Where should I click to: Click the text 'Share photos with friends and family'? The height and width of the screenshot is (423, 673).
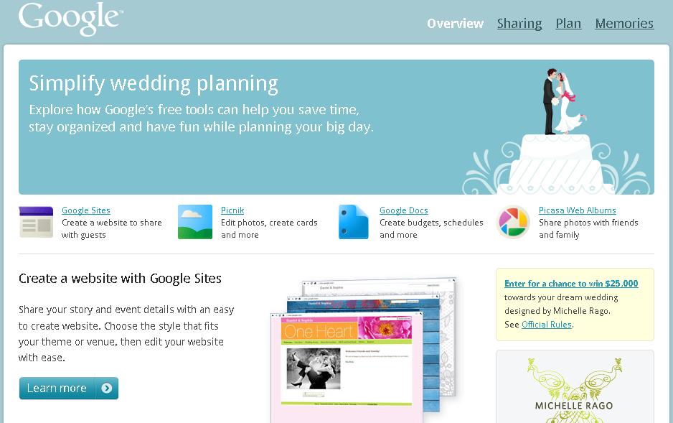[588, 228]
